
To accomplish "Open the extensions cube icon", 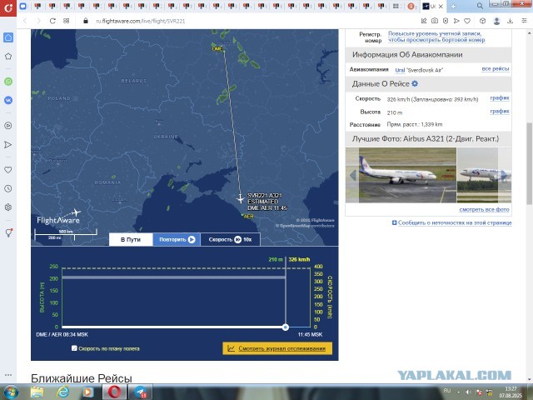I will [482, 21].
